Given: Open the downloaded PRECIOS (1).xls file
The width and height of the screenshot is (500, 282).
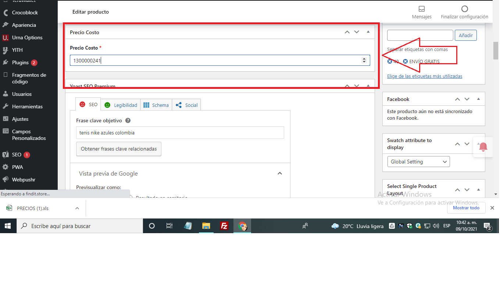Looking at the screenshot, I should [x=33, y=208].
